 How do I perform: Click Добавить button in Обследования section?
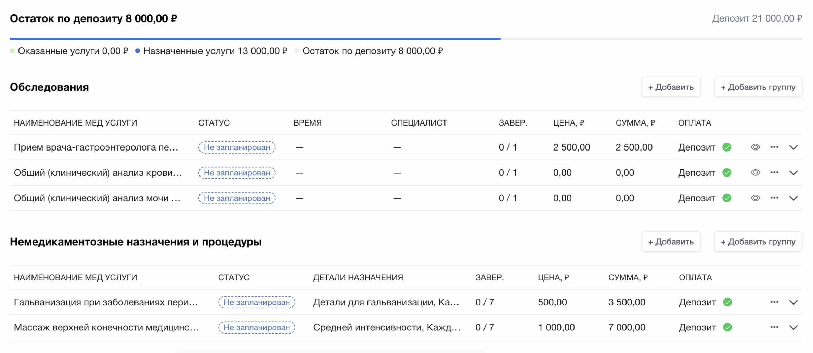671,87
